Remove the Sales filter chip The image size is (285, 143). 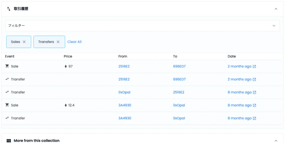tap(24, 42)
